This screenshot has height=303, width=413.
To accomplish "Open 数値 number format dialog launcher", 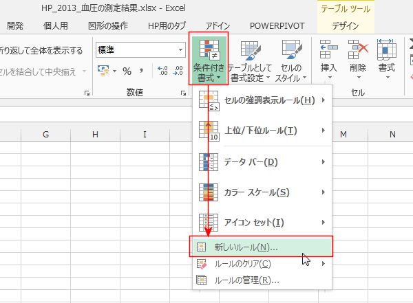I will 183,93.
